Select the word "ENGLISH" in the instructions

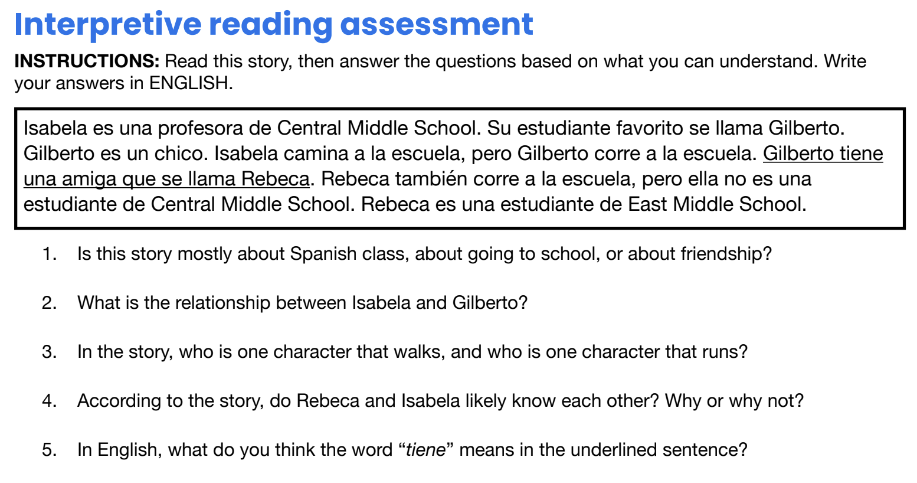[x=189, y=83]
